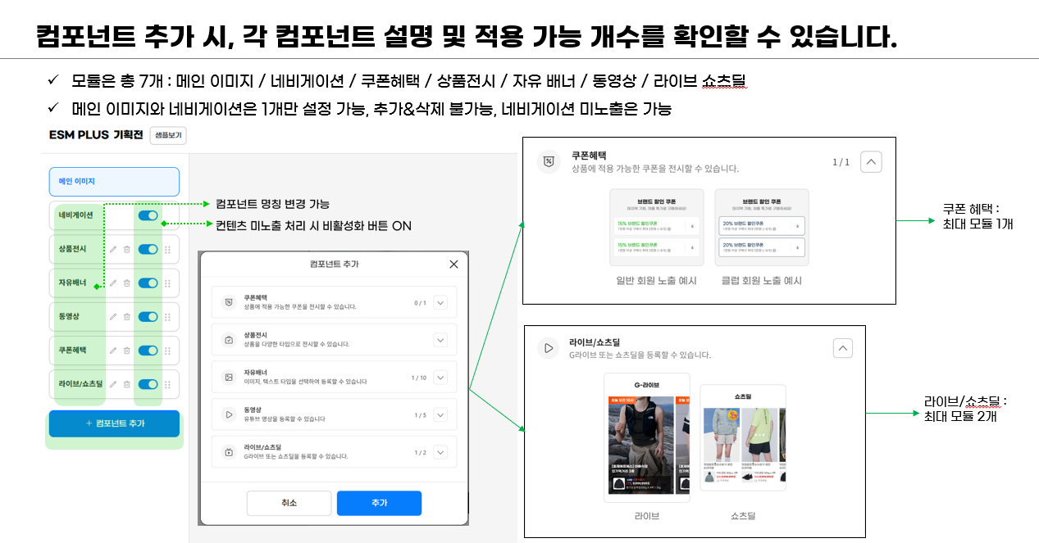Collapse the expanded 라이브/쇼츠딜 panel

click(x=842, y=348)
